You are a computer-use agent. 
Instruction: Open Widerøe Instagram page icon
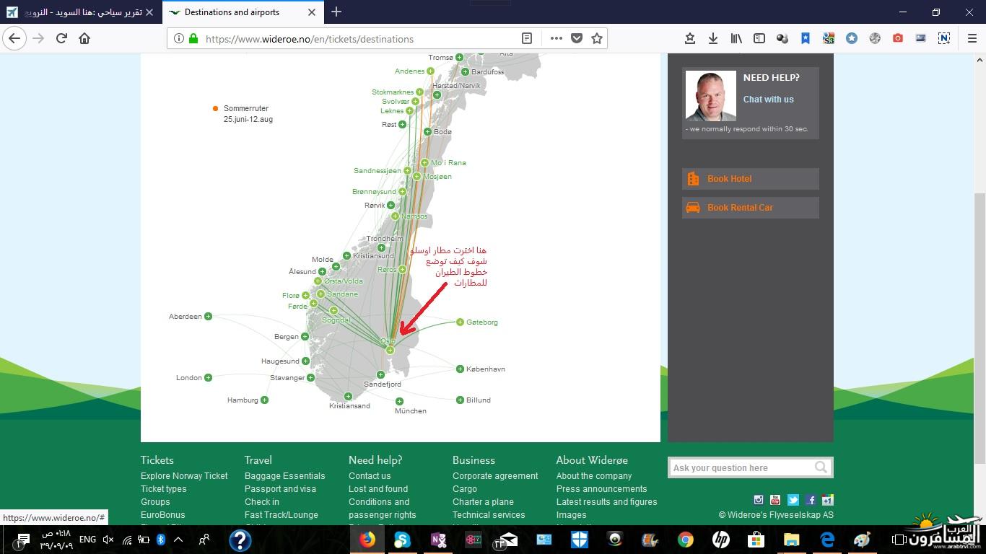759,499
